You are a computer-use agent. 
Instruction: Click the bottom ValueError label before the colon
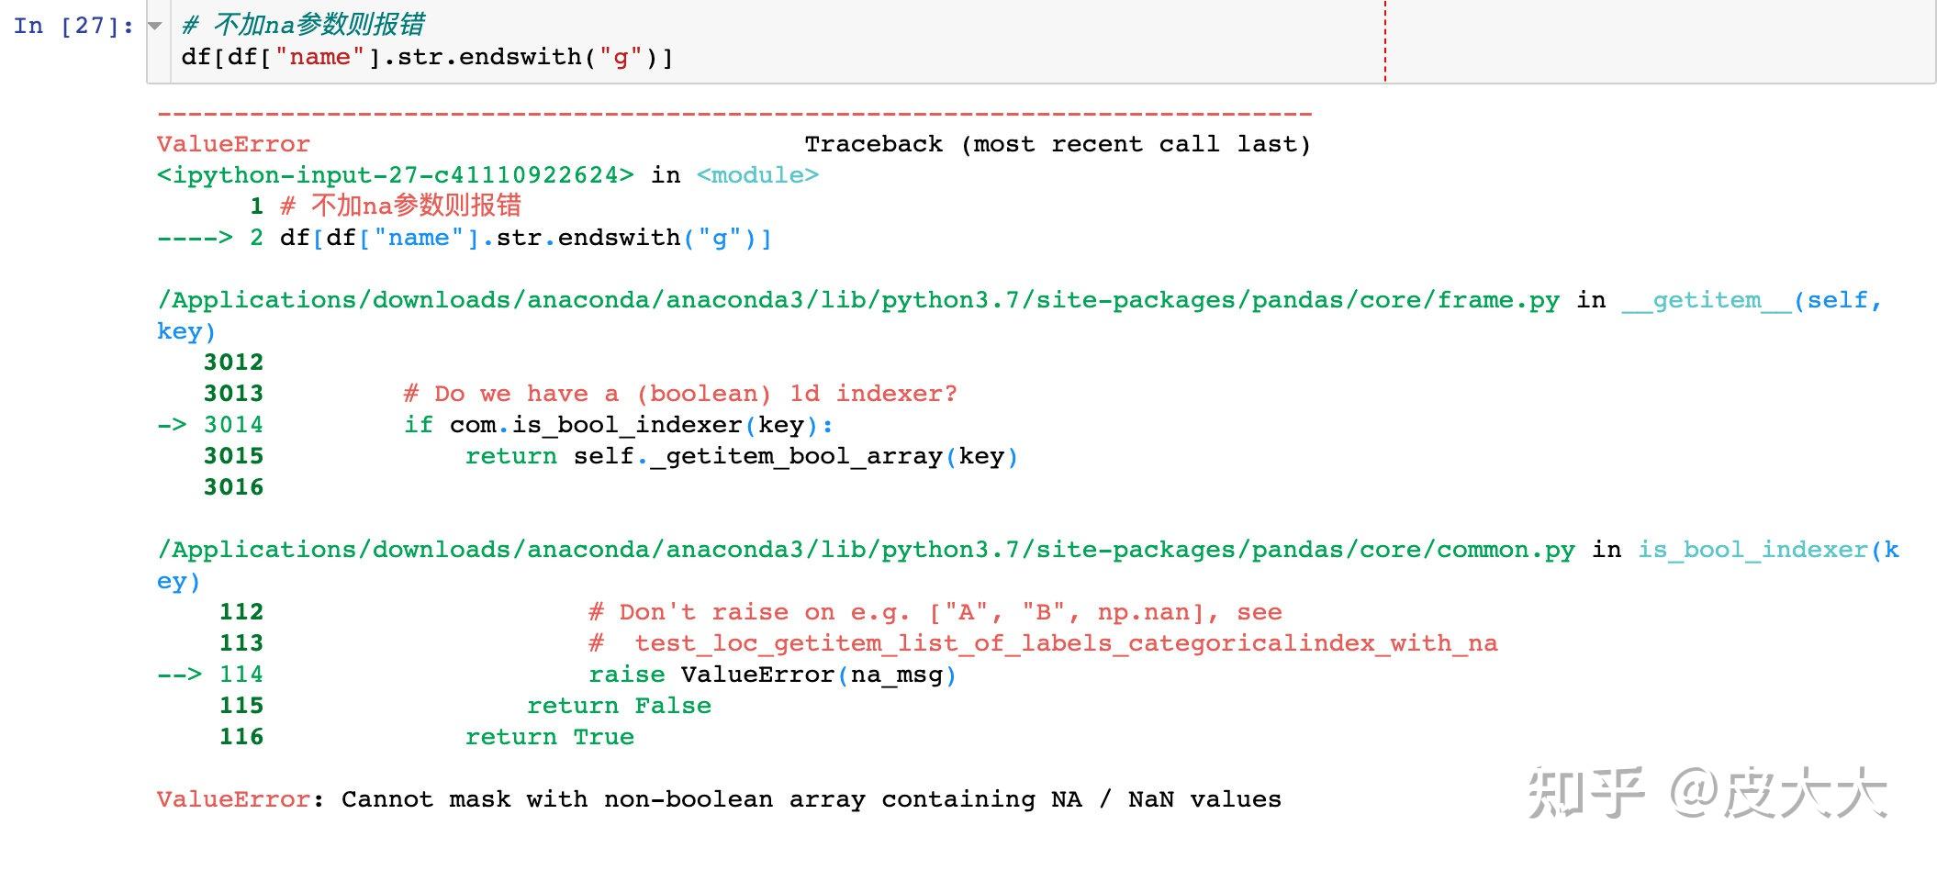233,800
